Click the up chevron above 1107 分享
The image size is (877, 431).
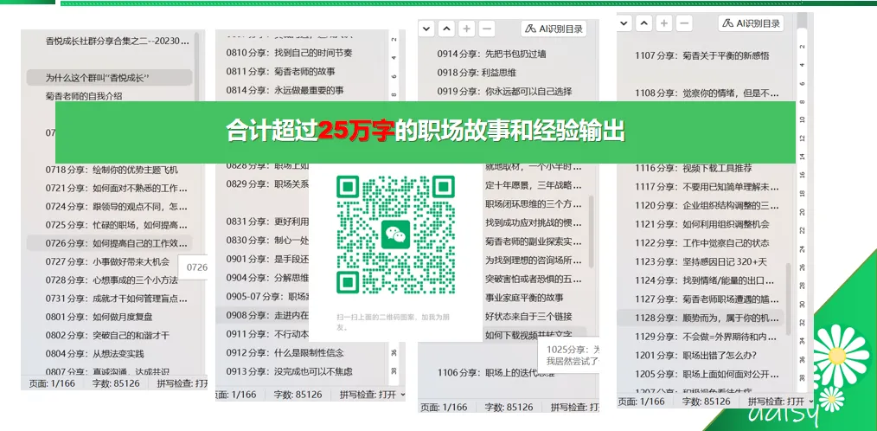(x=643, y=23)
